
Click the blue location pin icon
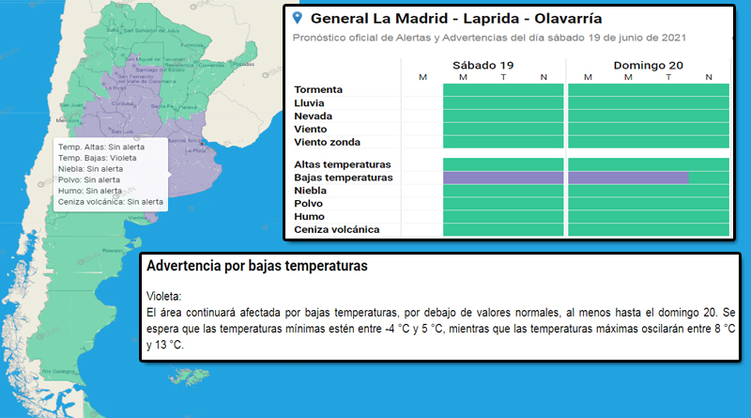tap(298, 18)
